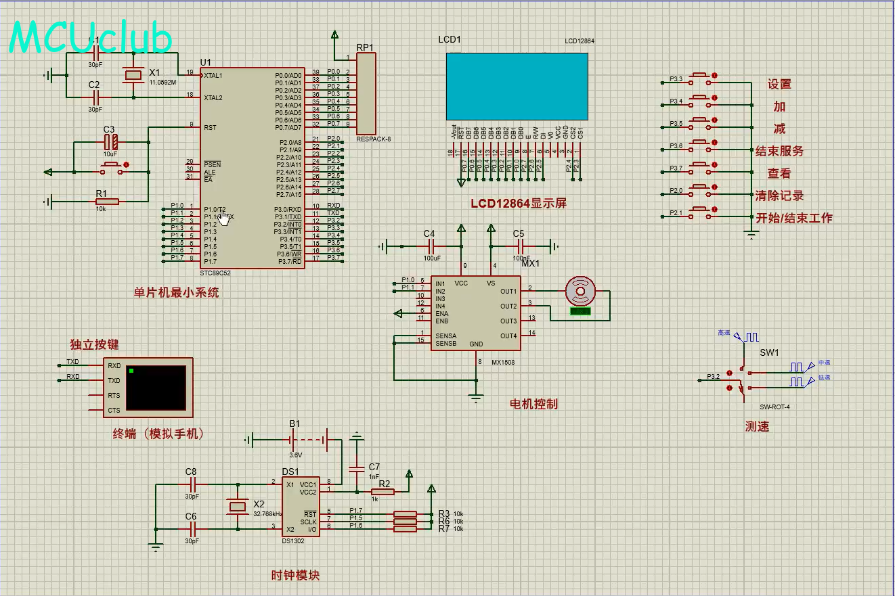Select the power arrow above RP1
This screenshot has height=596, width=895.
pyautogui.click(x=334, y=35)
